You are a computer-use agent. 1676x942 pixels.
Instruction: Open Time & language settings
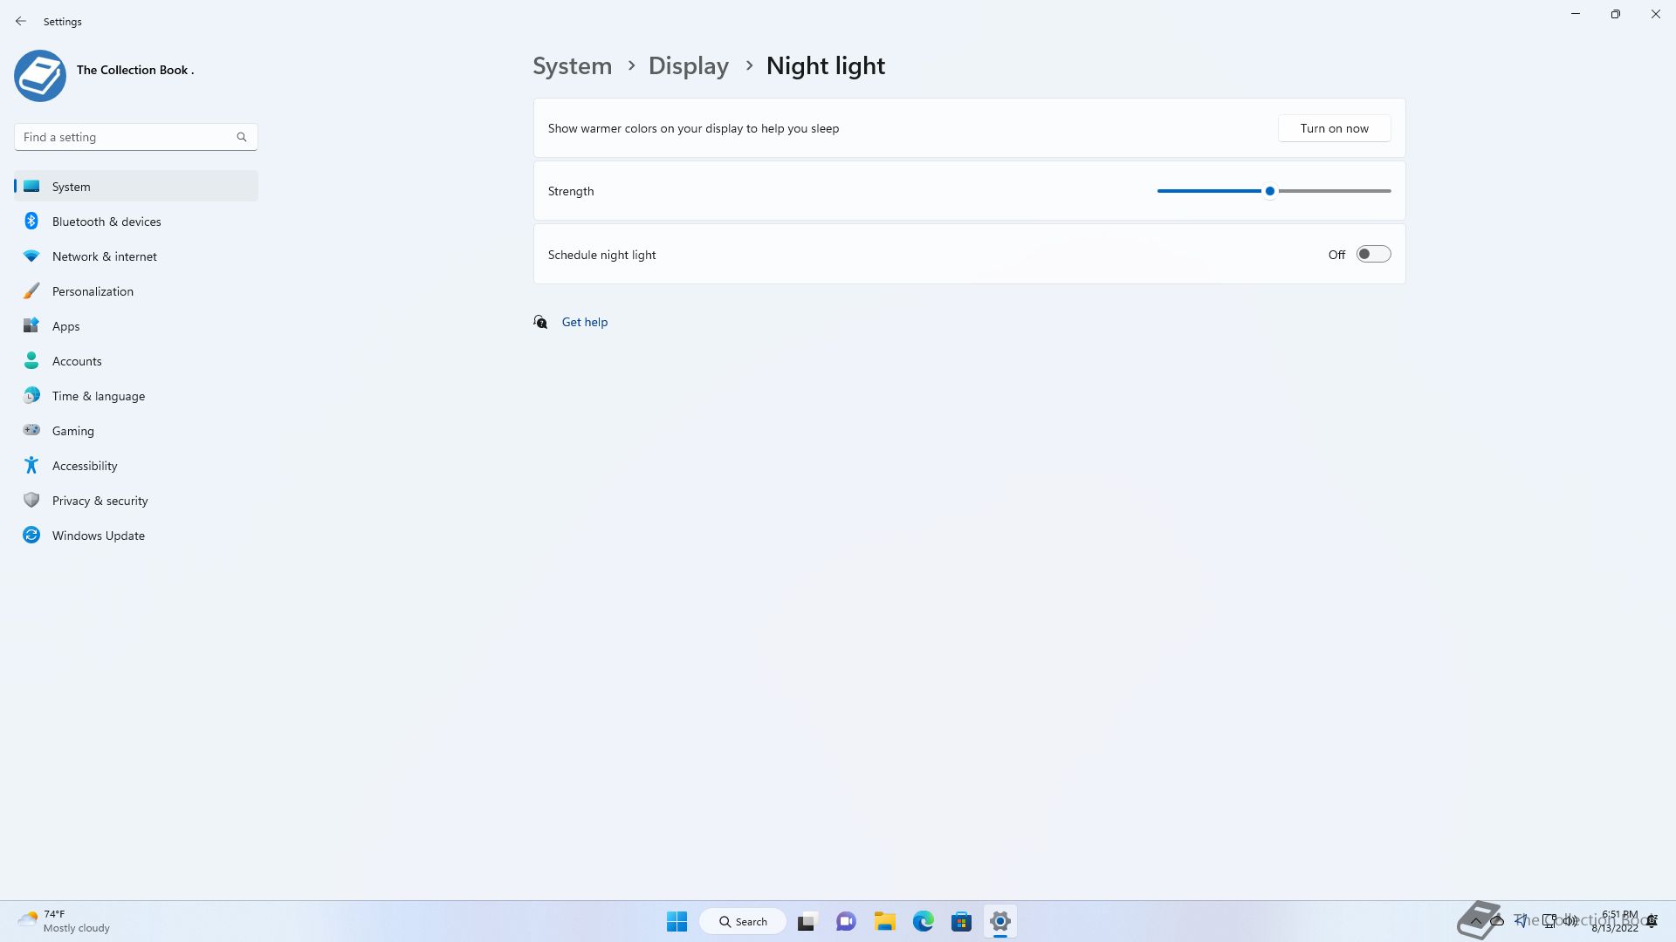click(x=98, y=396)
